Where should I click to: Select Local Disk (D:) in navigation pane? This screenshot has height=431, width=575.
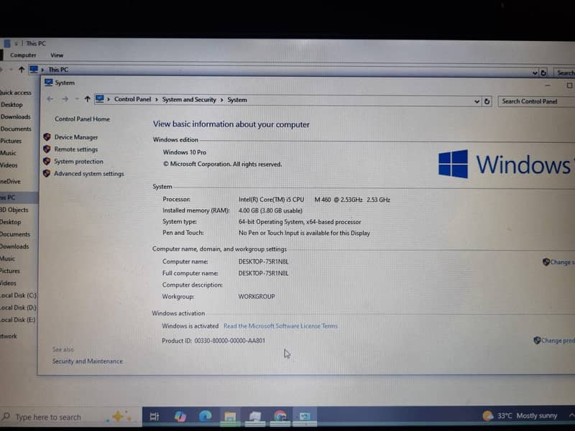(18, 307)
